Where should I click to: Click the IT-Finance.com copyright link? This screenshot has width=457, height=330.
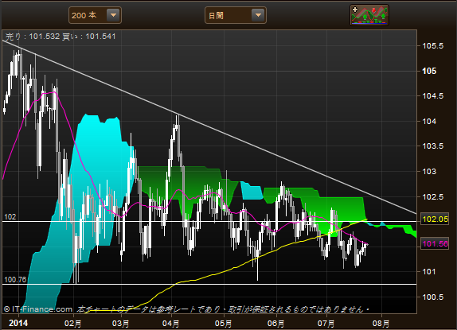(38, 309)
